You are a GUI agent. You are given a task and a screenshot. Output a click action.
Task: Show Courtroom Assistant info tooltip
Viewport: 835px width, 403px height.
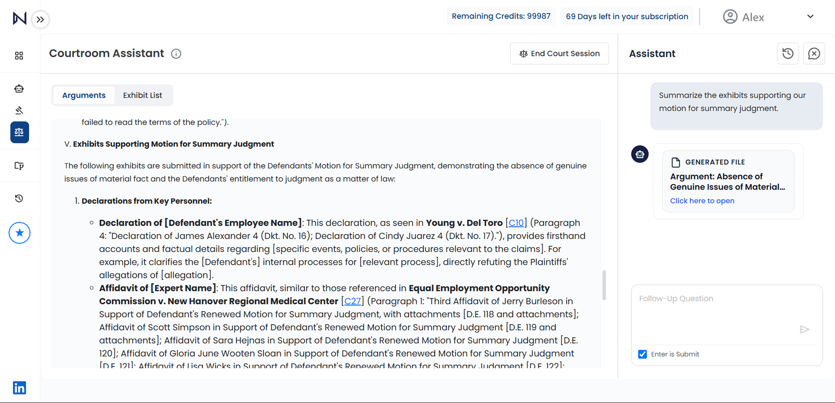176,54
